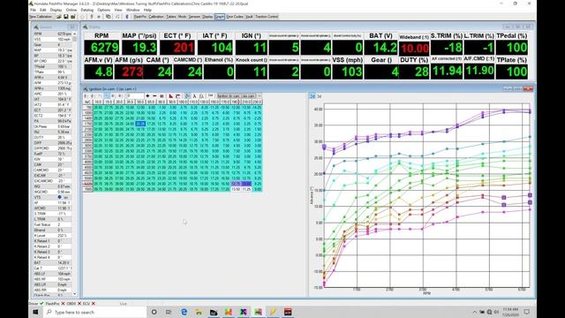Click the sensor list vertical scrollbar
Viewport: 565px width, 318px height.
point(75,164)
